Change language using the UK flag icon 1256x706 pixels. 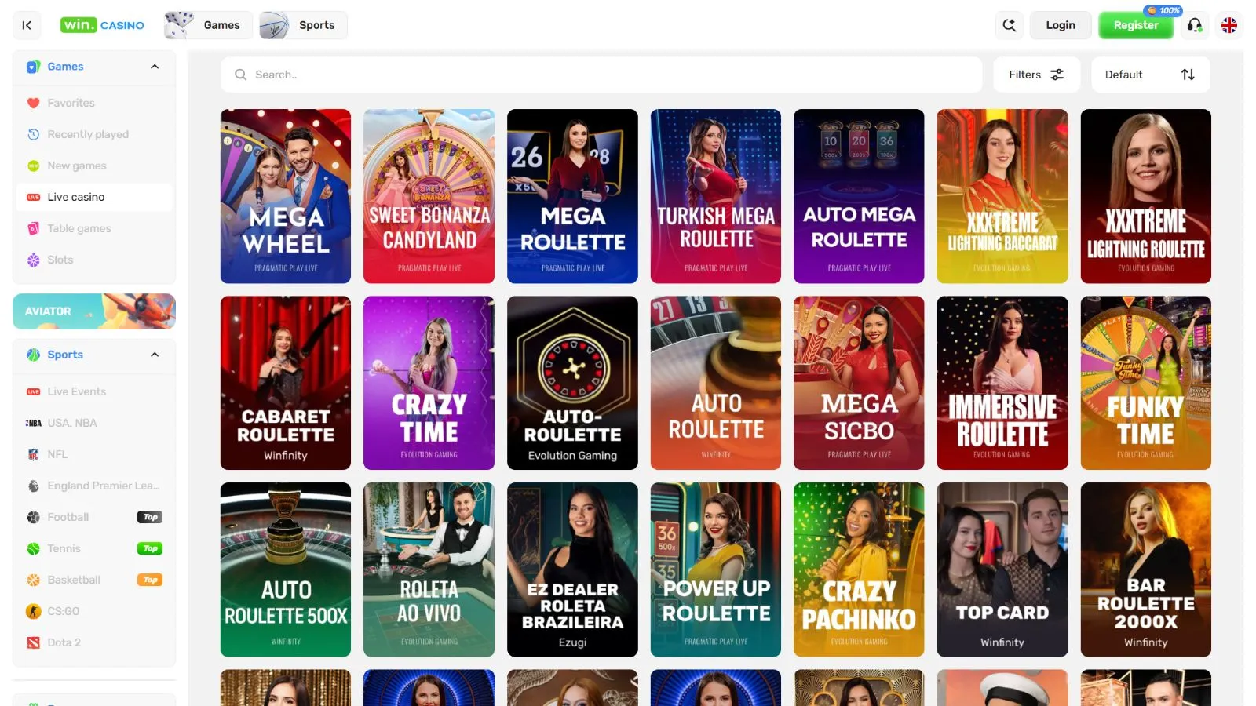pos(1229,25)
